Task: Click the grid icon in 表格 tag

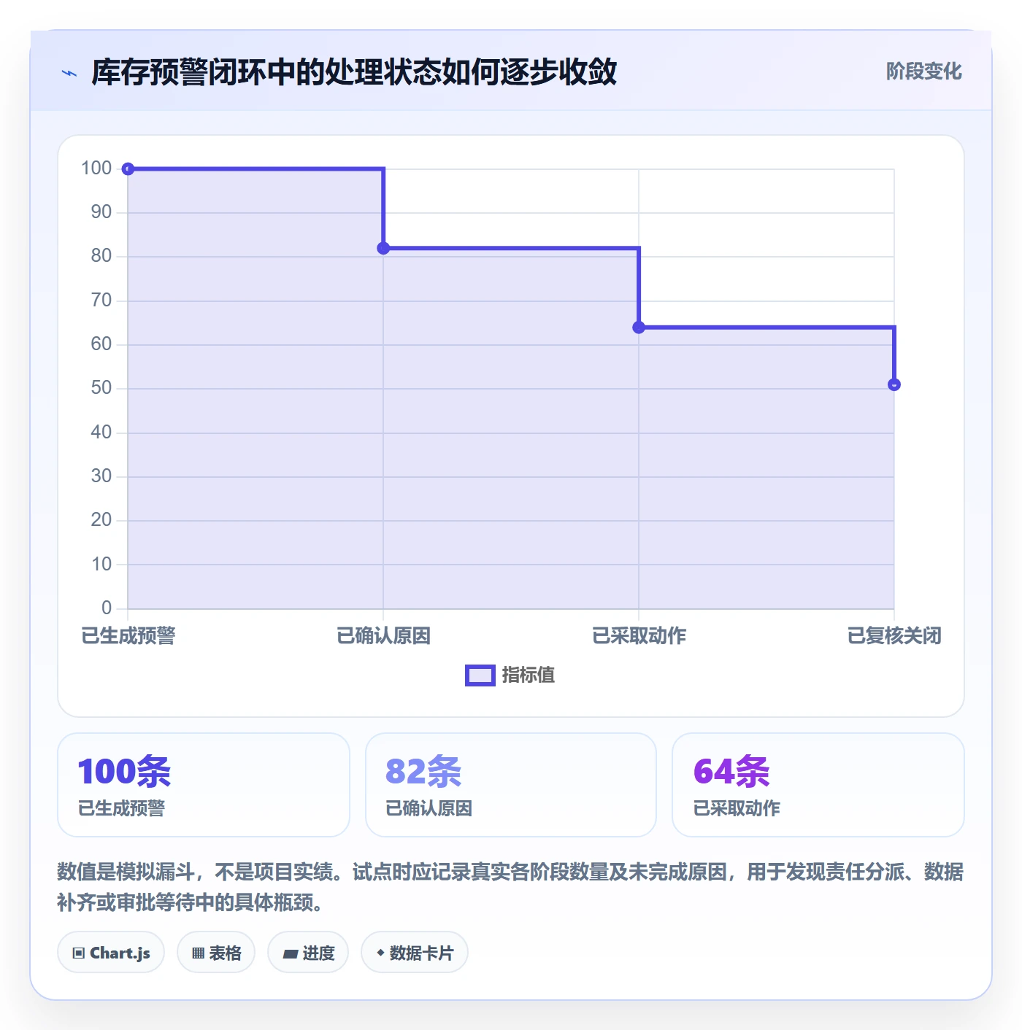Action: coord(198,953)
